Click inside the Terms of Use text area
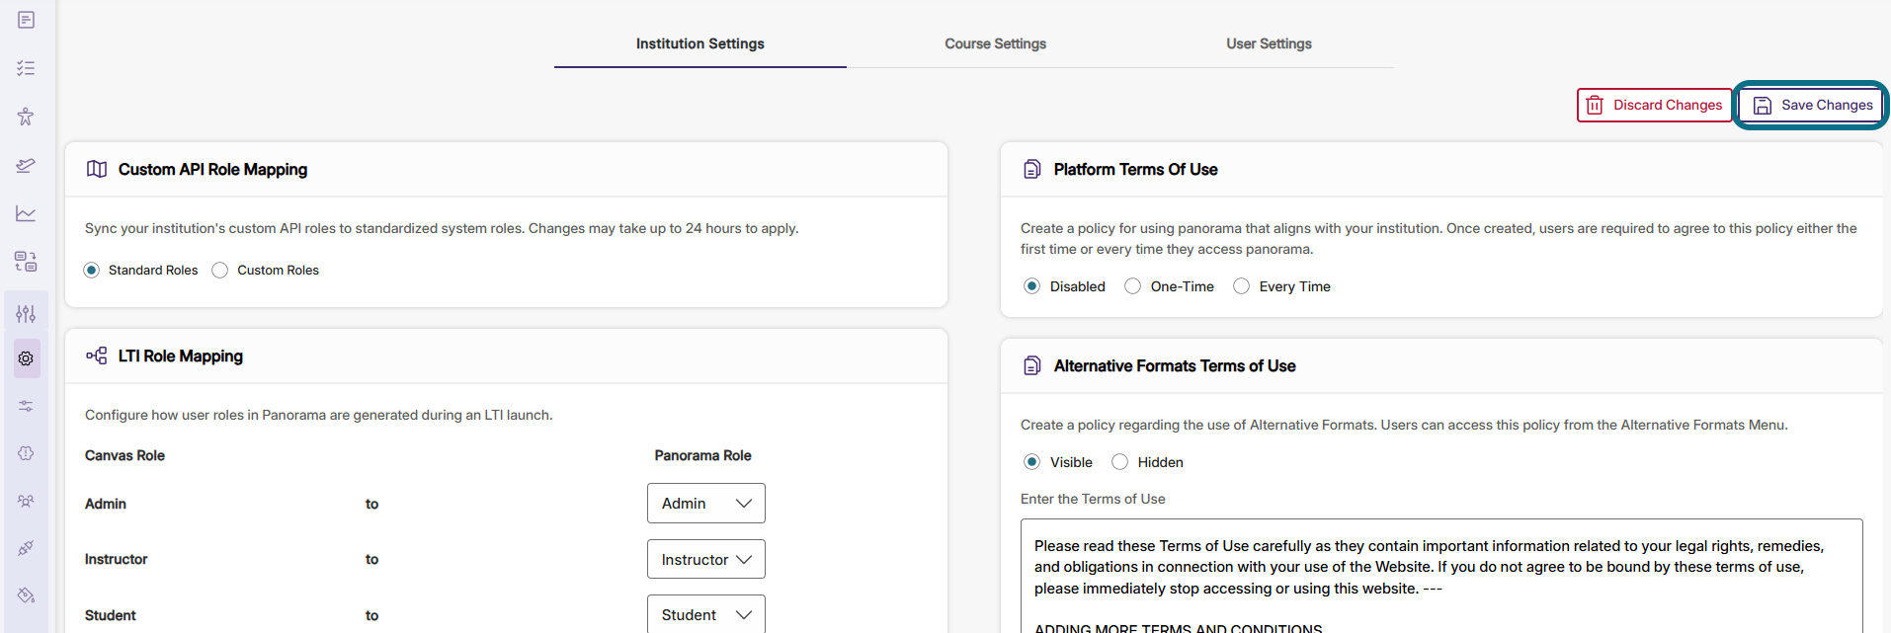Viewport: 1891px width, 633px height. [x=1441, y=576]
